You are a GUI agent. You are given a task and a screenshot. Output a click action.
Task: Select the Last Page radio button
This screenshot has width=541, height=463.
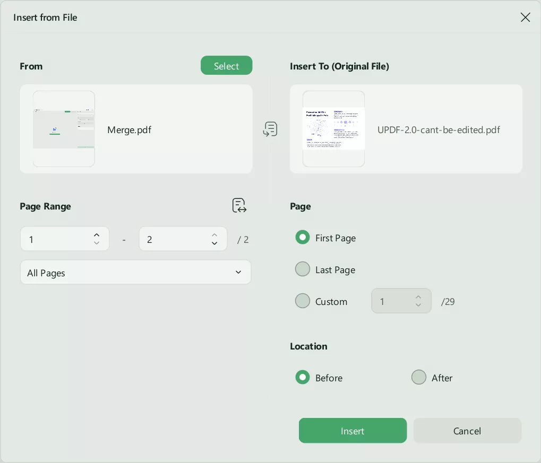pos(302,269)
